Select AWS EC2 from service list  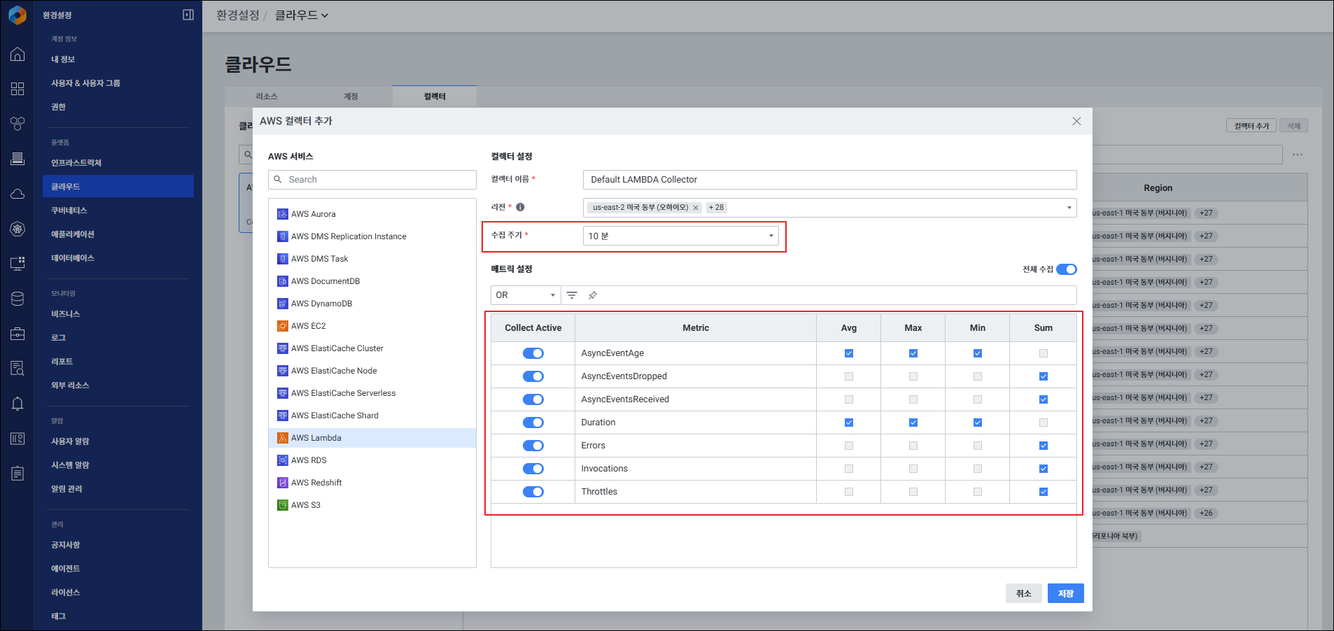click(x=309, y=326)
